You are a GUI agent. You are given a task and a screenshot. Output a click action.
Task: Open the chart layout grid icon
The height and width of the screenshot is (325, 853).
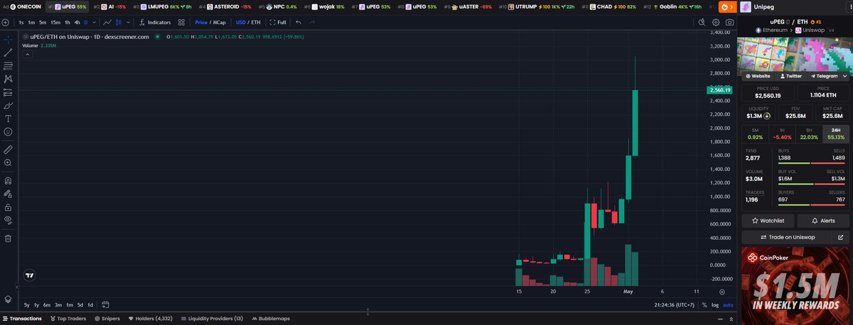[181, 22]
